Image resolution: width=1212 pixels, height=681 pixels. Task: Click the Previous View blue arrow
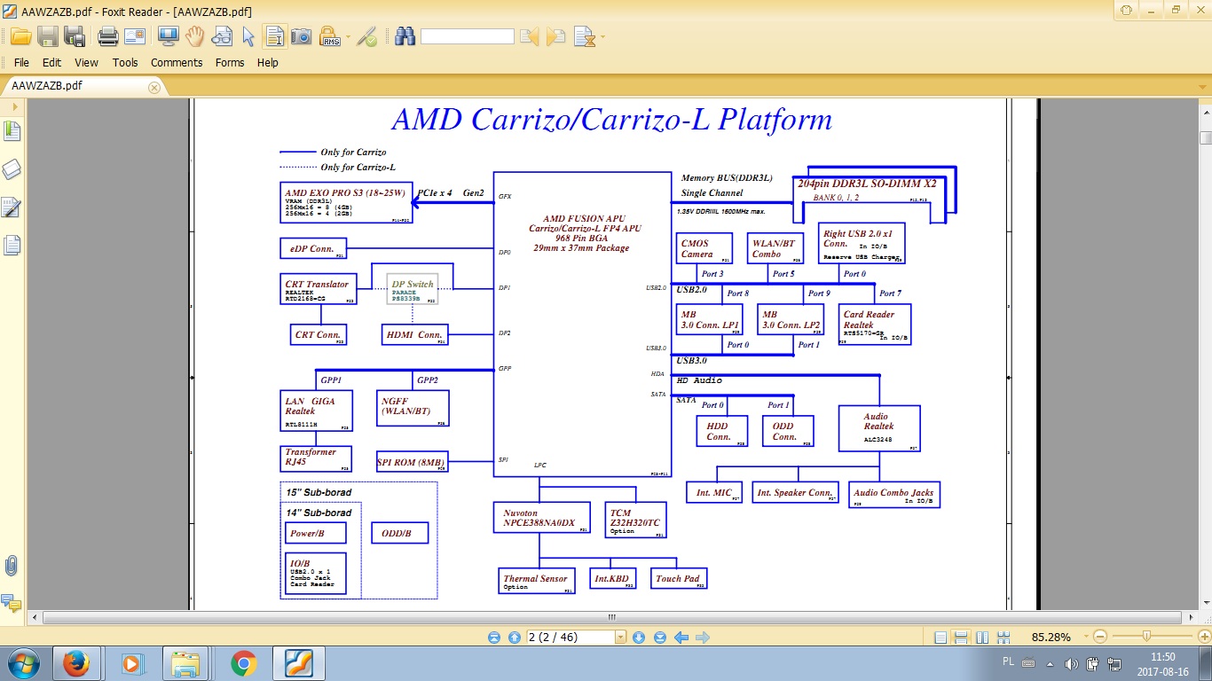[681, 637]
